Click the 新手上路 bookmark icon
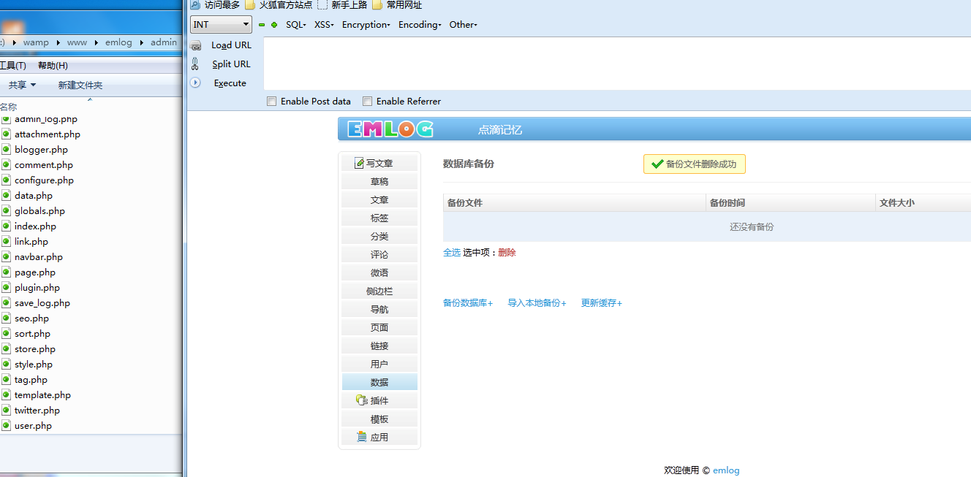 (x=322, y=5)
